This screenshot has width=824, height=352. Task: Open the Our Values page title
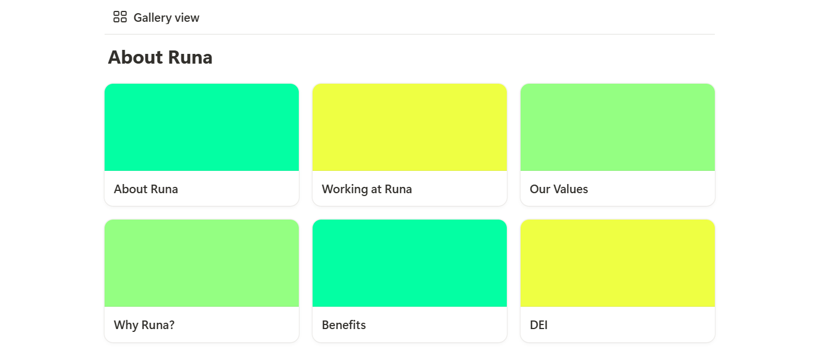(559, 189)
